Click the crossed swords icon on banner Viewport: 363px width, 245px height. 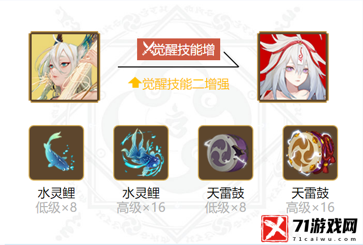(x=148, y=48)
